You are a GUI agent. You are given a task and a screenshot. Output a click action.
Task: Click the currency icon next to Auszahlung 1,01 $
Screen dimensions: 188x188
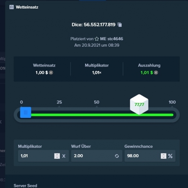click(x=156, y=73)
